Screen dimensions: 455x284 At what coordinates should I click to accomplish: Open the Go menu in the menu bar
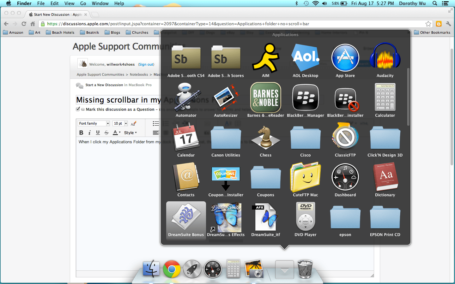(x=83, y=3)
